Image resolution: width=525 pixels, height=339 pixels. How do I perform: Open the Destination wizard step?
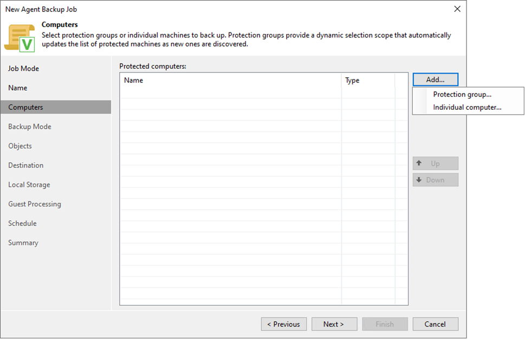coord(26,165)
